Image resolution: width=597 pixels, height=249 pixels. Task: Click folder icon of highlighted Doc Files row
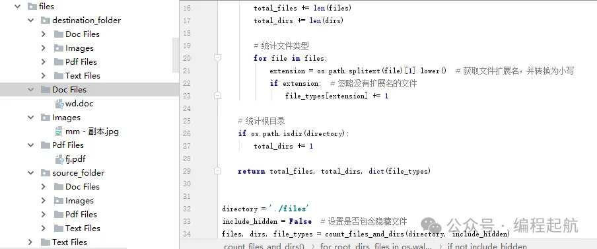[x=46, y=90]
